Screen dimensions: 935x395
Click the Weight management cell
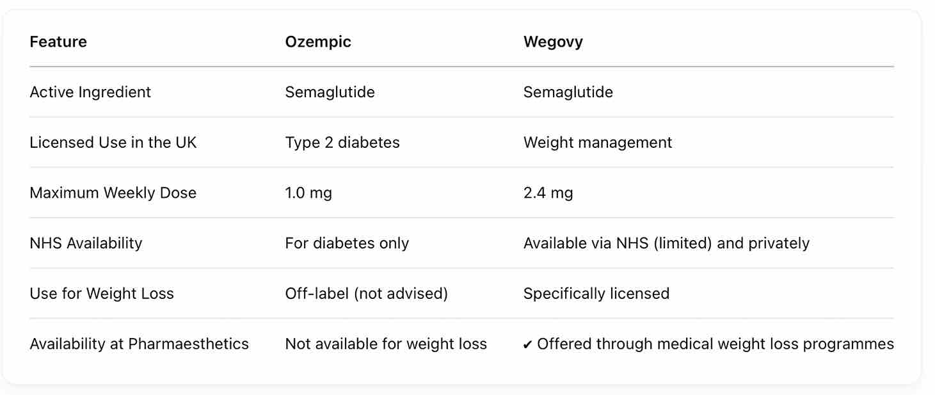(x=598, y=142)
